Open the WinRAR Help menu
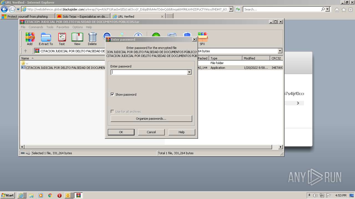 [89, 27]
